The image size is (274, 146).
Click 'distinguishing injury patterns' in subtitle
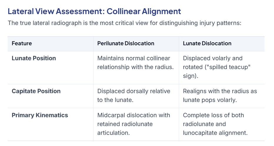[200, 23]
